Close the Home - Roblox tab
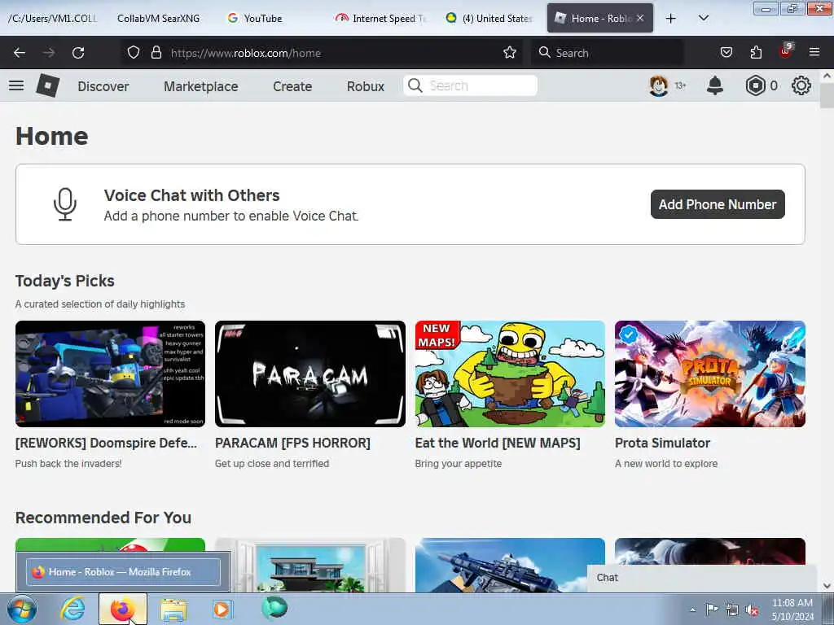The height and width of the screenshot is (625, 834). coord(640,18)
